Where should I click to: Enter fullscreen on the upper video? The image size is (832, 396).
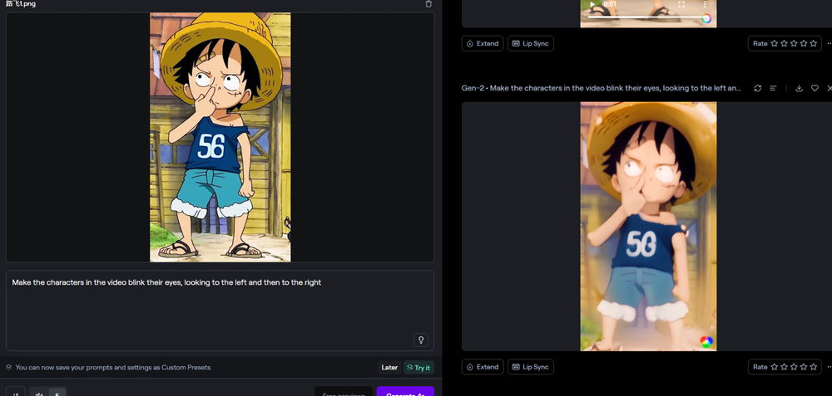pyautogui.click(x=681, y=4)
